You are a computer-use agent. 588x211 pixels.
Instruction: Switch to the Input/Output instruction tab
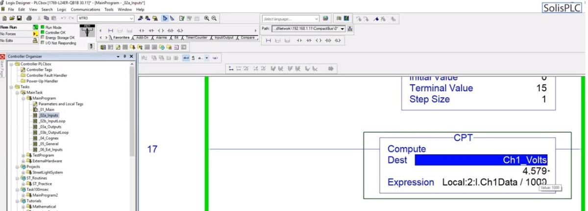tap(223, 38)
